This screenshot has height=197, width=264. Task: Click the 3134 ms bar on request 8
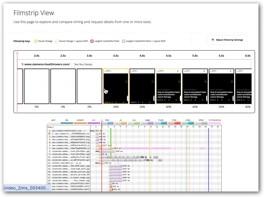(x=106, y=151)
